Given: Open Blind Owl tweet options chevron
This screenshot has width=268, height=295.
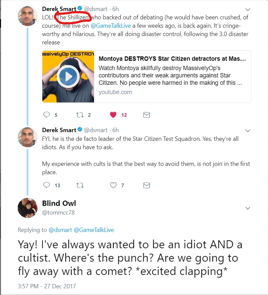Looking at the screenshot, I should [247, 208].
